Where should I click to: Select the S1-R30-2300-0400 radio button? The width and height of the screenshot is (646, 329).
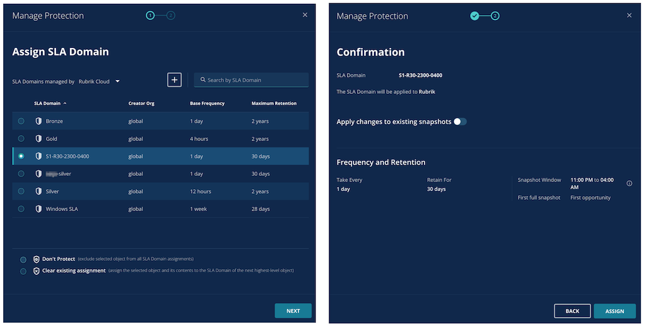coord(21,156)
